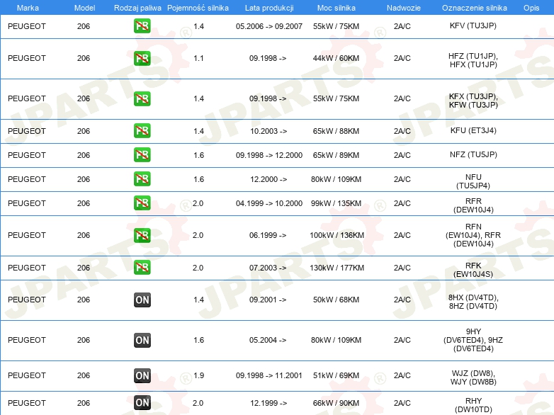
Task: Click petrol icon in KFU (ET3J4) row
Action: pos(142,131)
